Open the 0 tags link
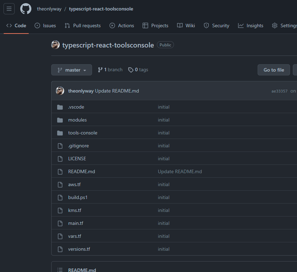This screenshot has height=272, width=297. point(138,70)
